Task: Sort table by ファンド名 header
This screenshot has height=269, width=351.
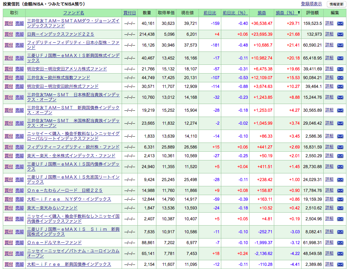Action: (74, 13)
